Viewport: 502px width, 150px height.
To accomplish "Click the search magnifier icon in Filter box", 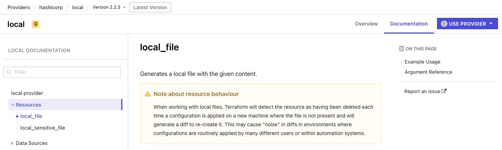I will click(x=9, y=72).
